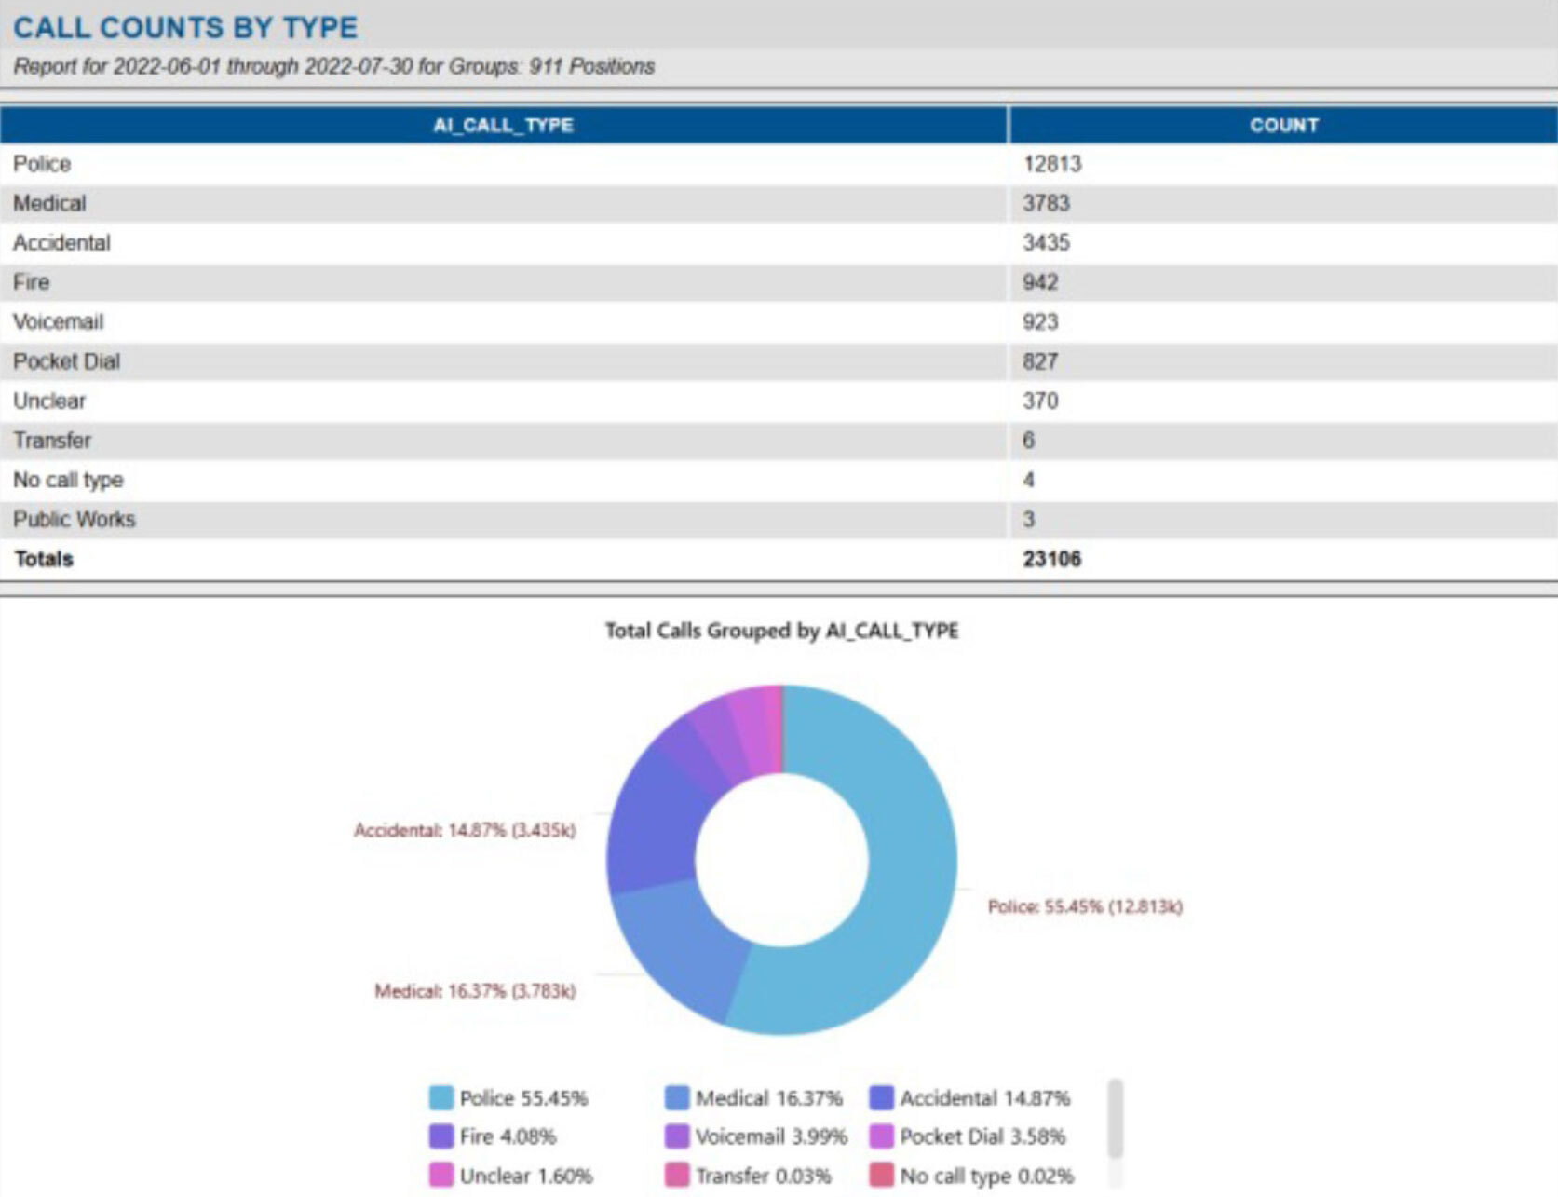Click the Unclear legend color swatch
The width and height of the screenshot is (1558, 1197).
440,1176
